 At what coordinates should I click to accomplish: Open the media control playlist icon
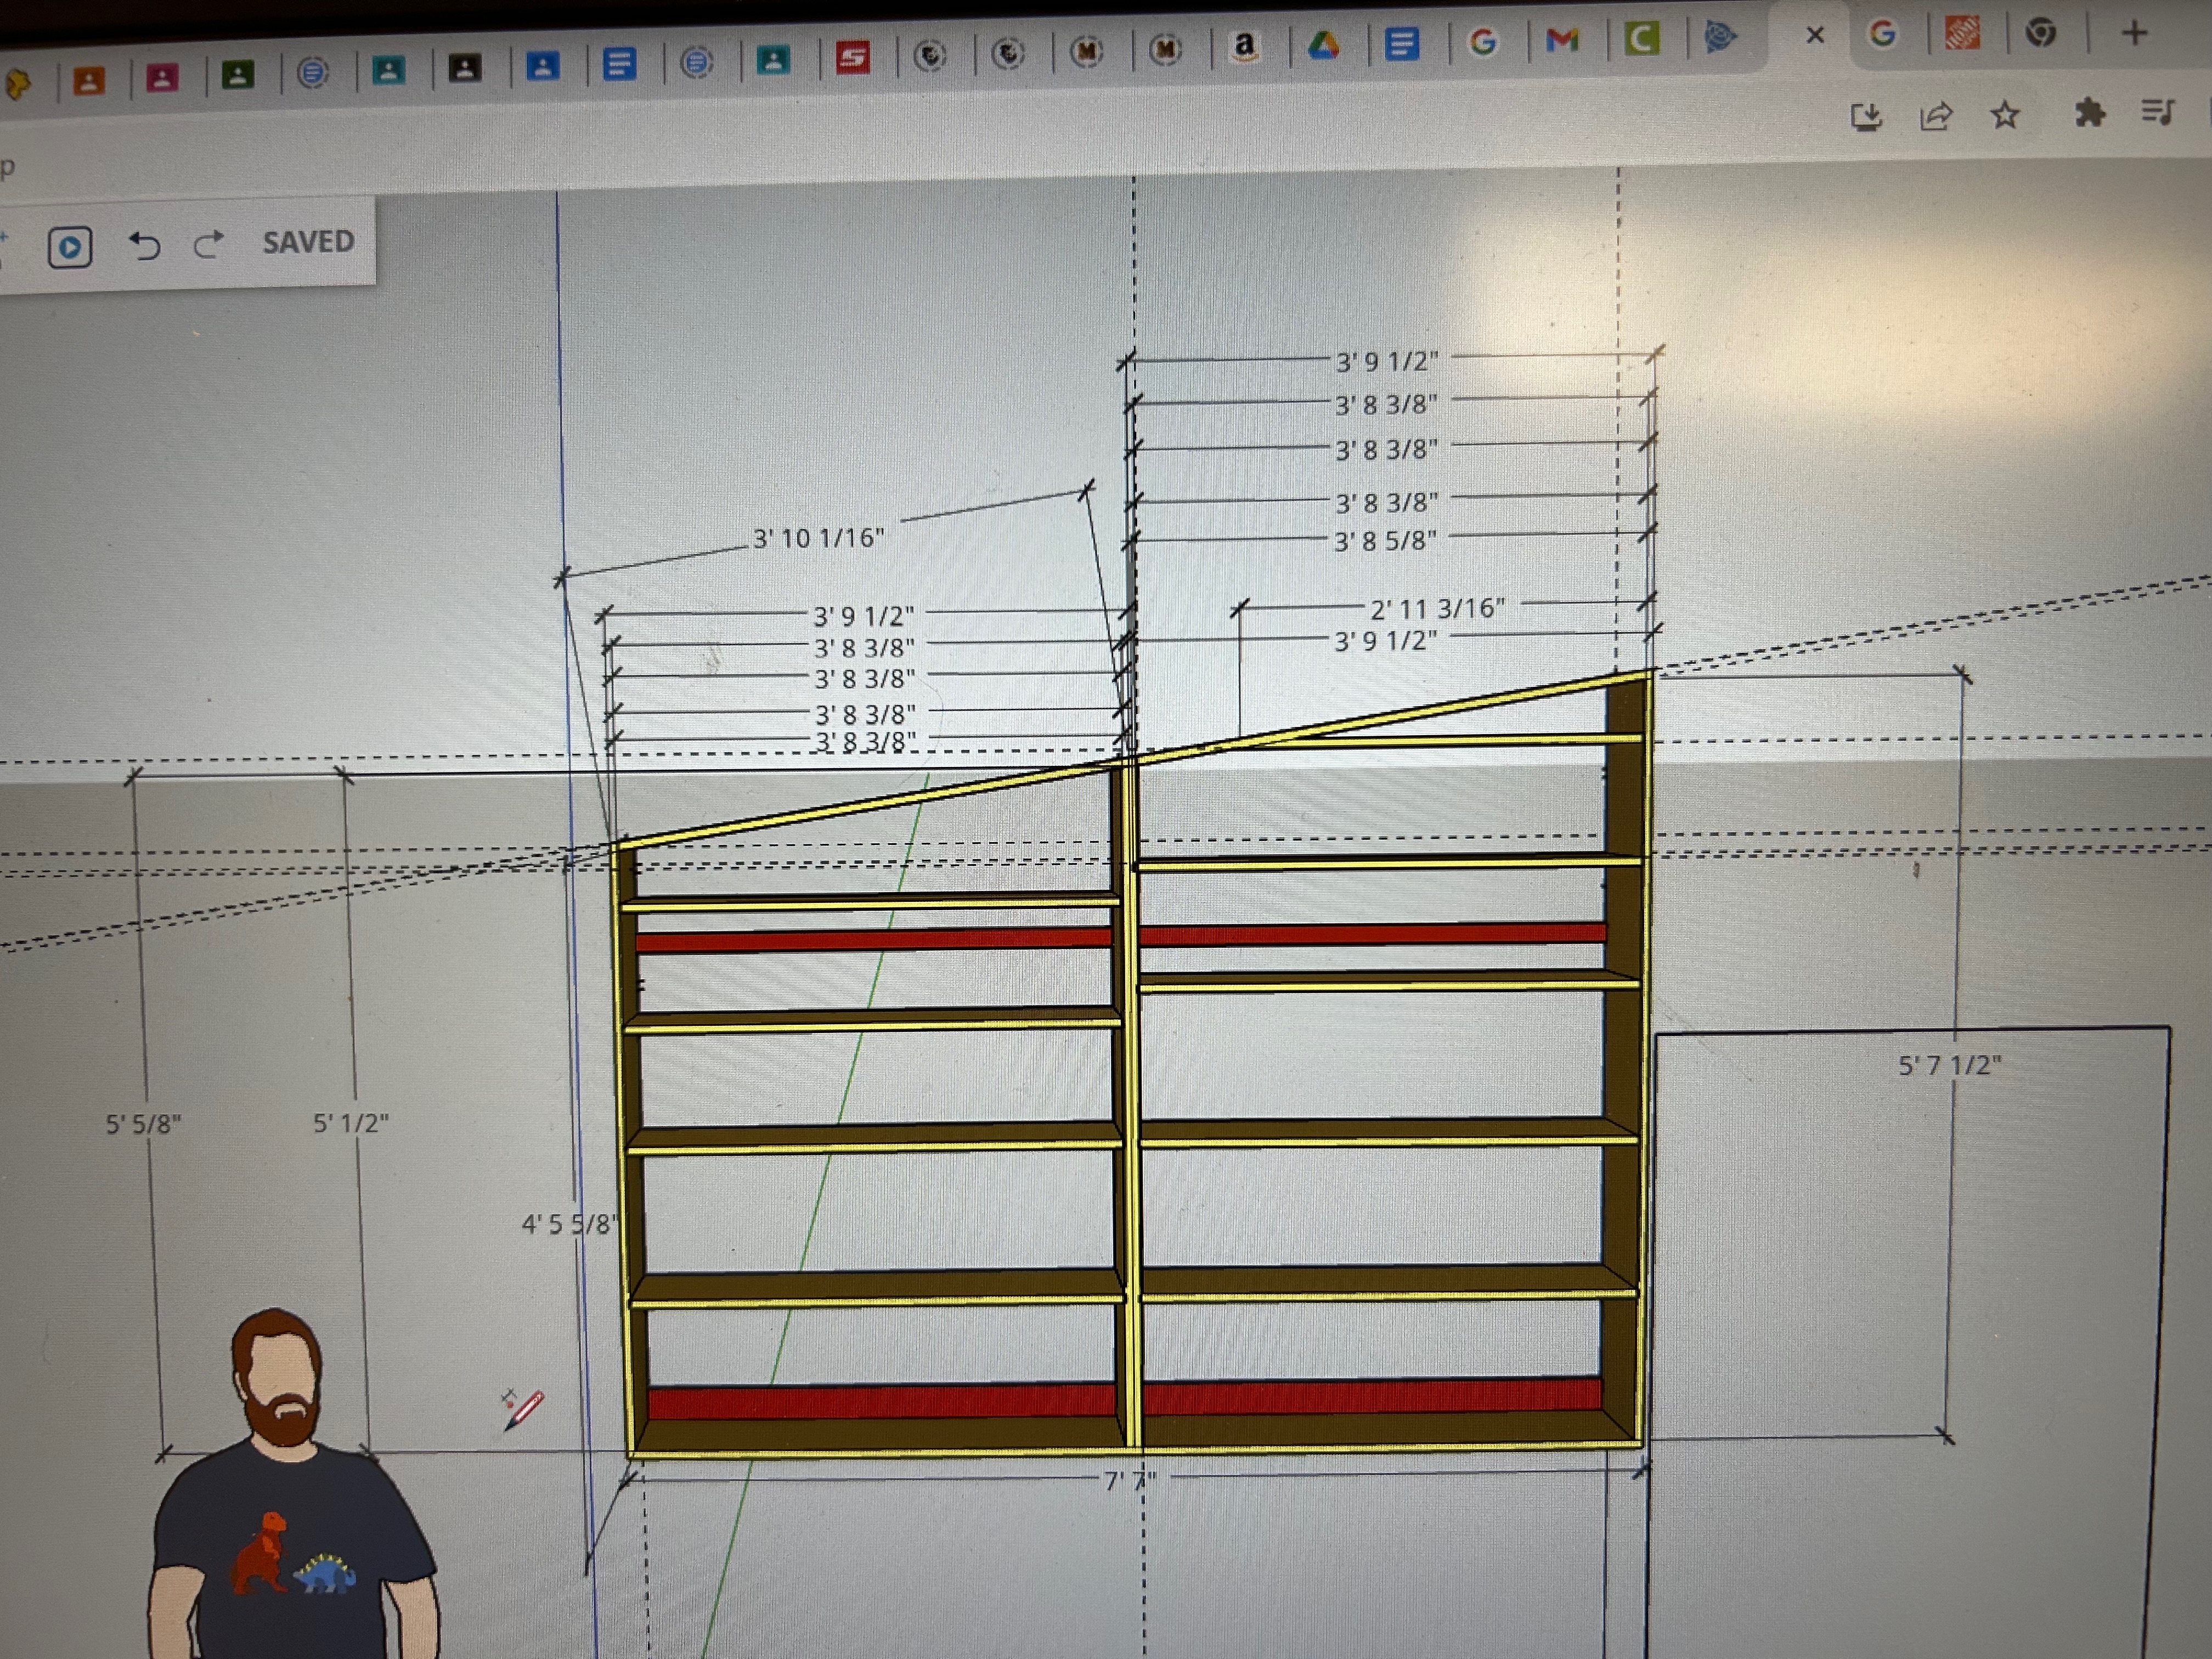point(2158,112)
